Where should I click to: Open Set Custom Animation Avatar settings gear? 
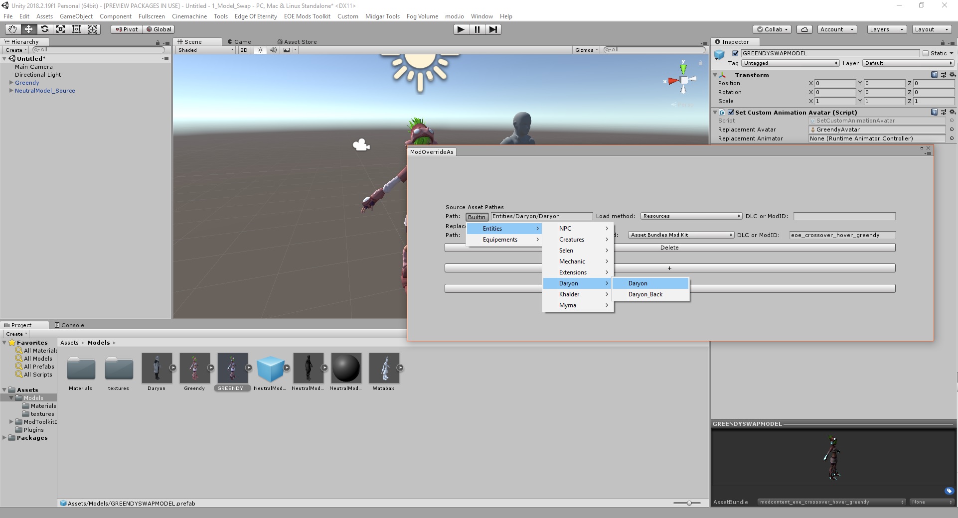coord(952,112)
